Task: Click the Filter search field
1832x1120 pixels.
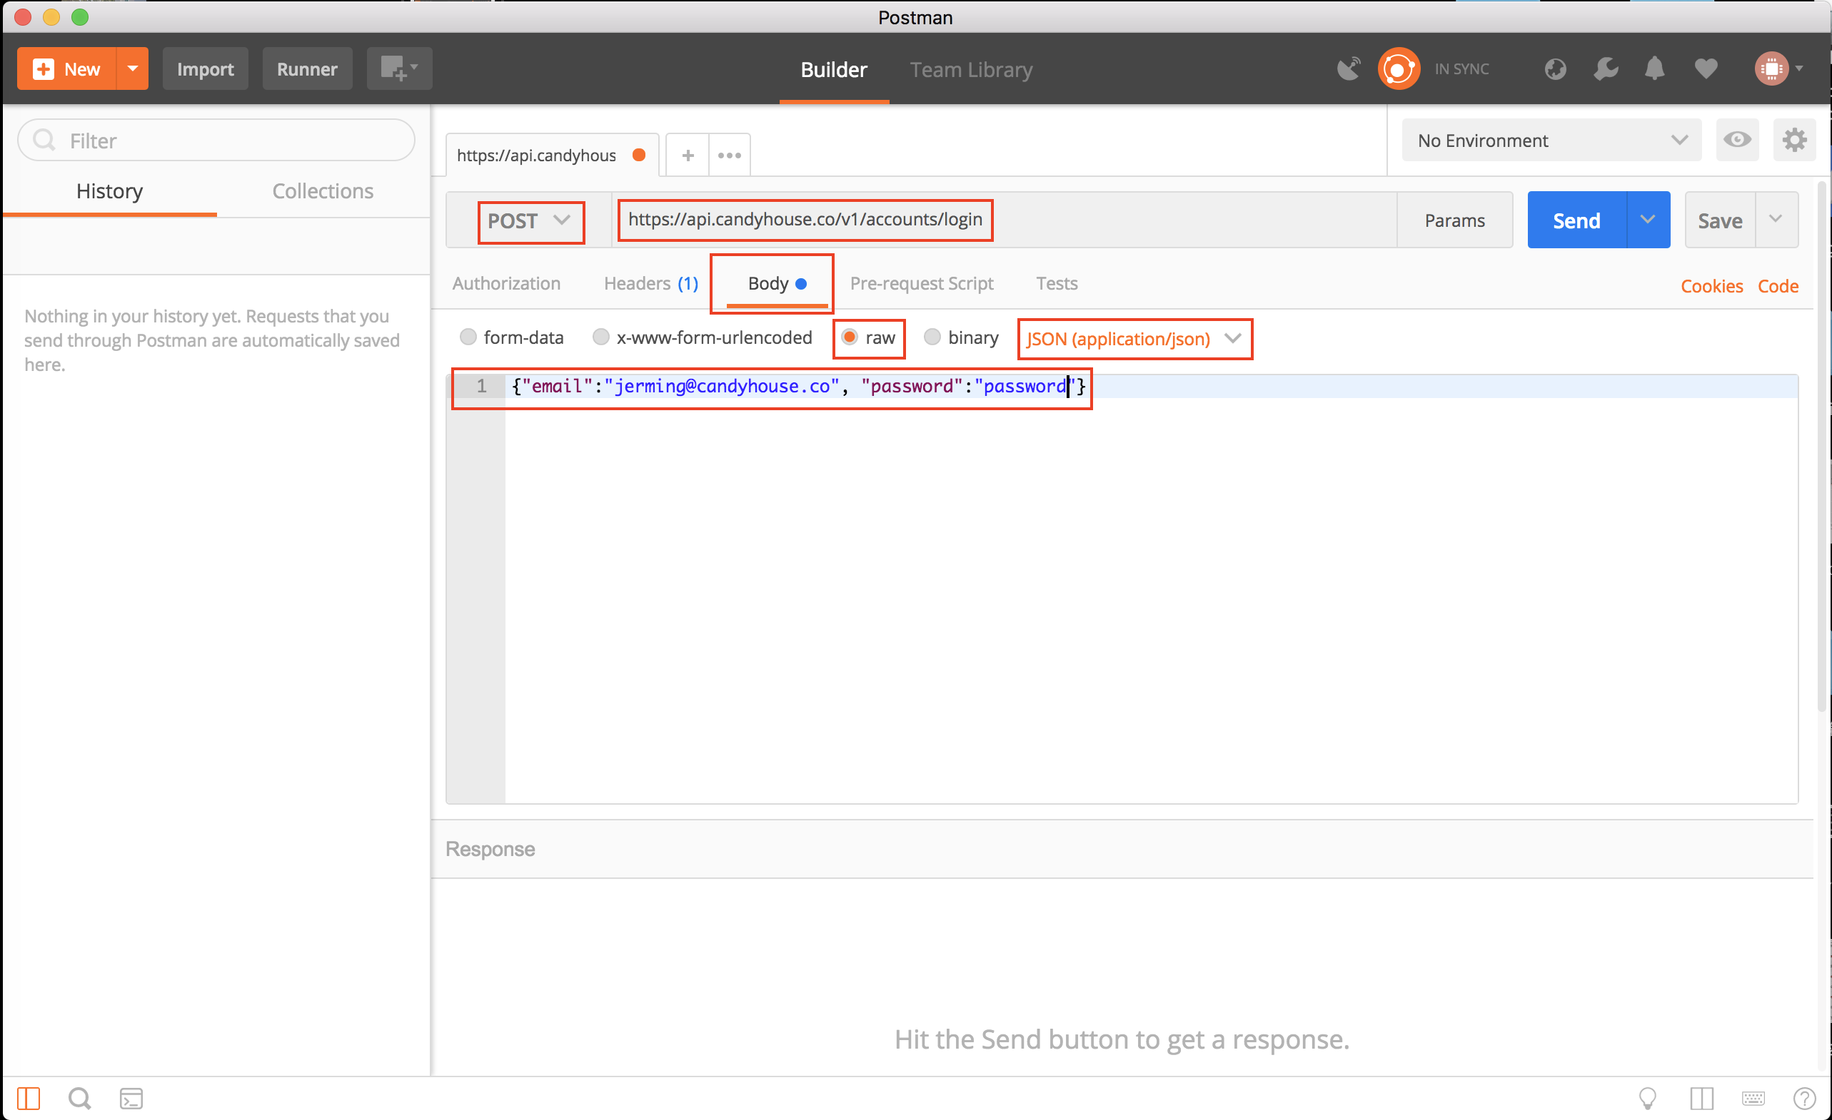Action: pos(216,141)
